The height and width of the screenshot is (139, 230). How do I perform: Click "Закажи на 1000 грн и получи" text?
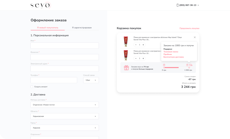click(179, 46)
